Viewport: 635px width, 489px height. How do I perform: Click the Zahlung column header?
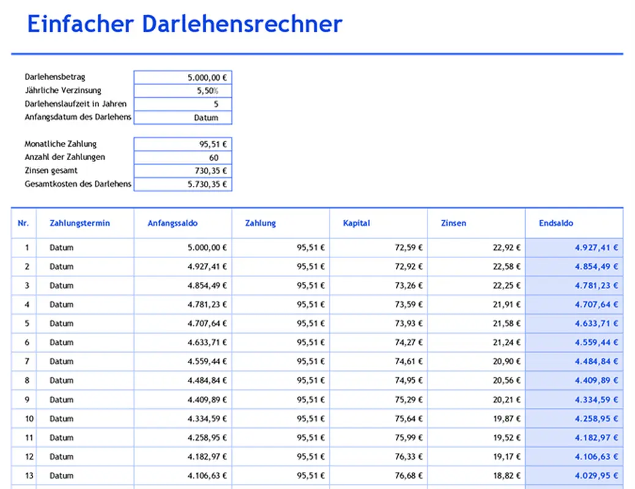[281, 223]
